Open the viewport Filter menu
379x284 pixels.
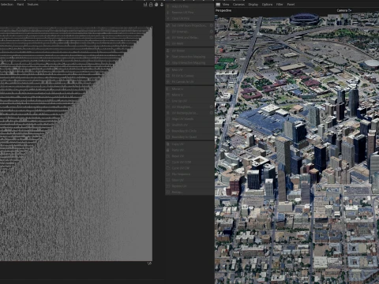(x=280, y=4)
